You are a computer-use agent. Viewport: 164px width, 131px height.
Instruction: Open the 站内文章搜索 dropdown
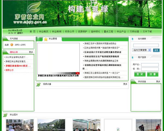point(142,50)
